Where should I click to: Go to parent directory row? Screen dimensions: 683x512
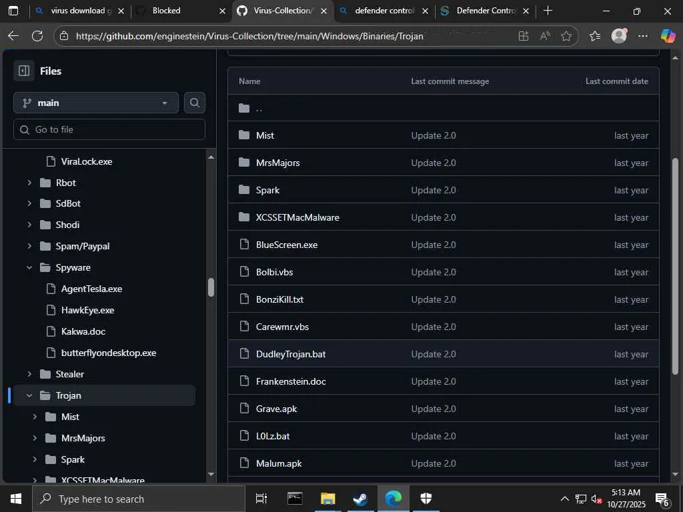pyautogui.click(x=444, y=108)
